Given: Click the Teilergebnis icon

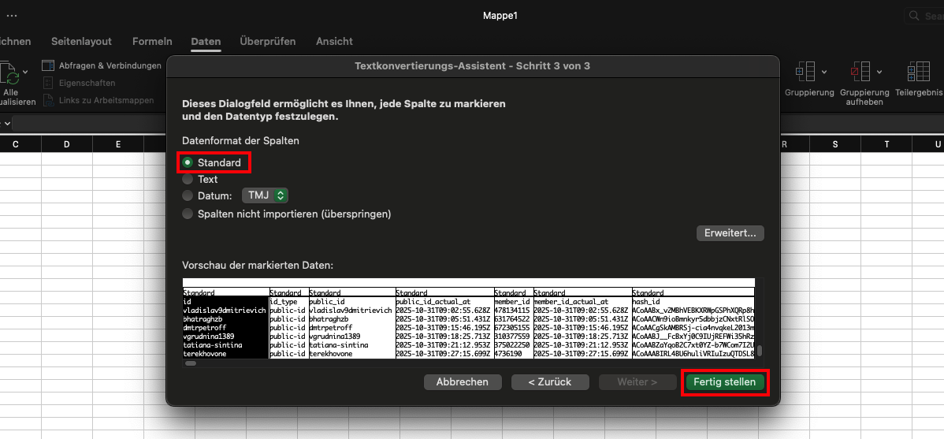Looking at the screenshot, I should point(918,72).
